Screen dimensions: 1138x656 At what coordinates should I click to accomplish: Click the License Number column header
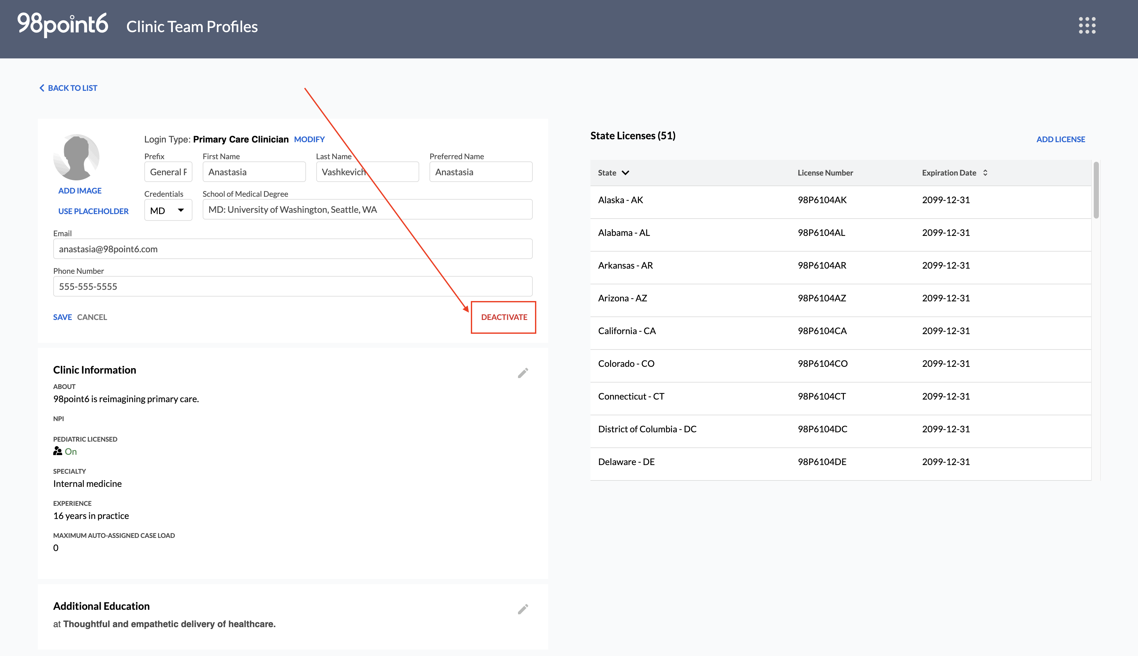pyautogui.click(x=825, y=173)
